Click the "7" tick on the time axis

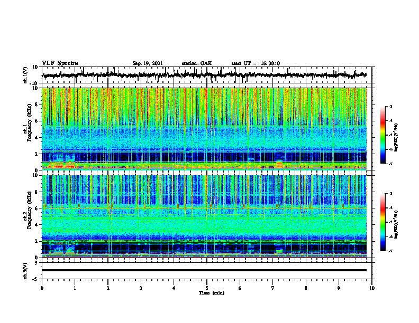[x=273, y=288]
